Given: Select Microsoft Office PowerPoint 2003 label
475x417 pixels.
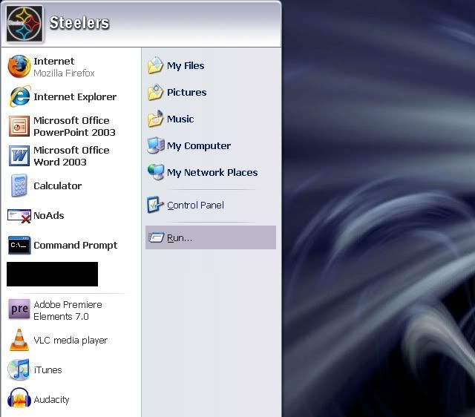Looking at the screenshot, I should [x=74, y=126].
